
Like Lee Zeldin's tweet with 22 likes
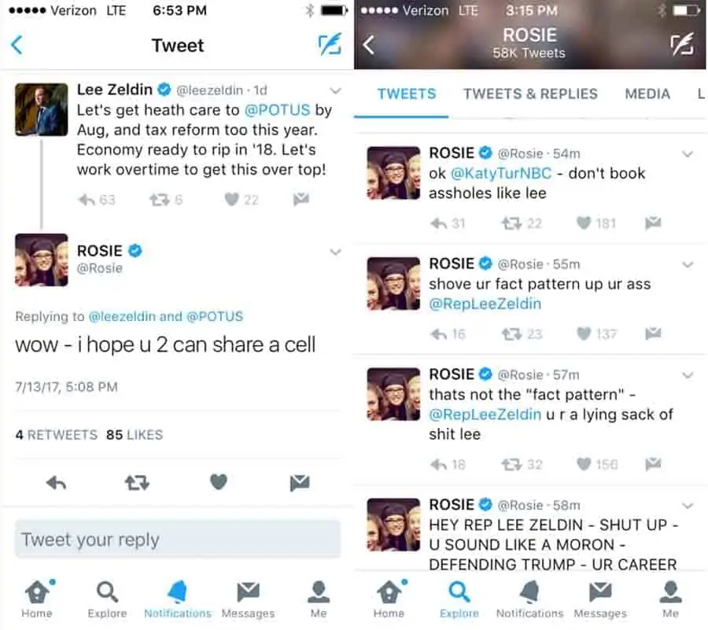tap(231, 199)
